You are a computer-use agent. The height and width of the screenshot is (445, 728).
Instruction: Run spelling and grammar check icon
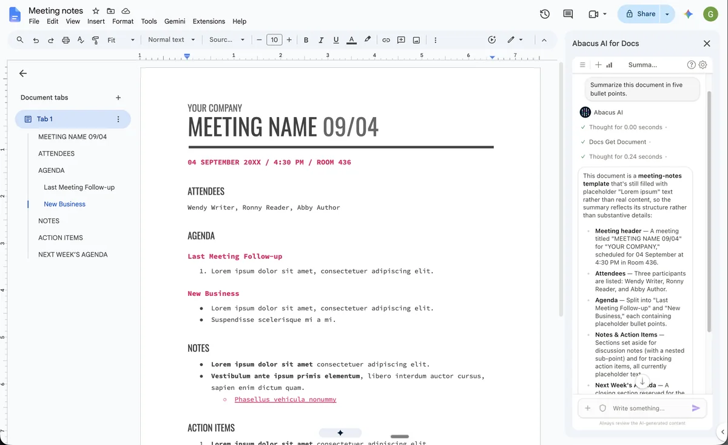click(81, 40)
